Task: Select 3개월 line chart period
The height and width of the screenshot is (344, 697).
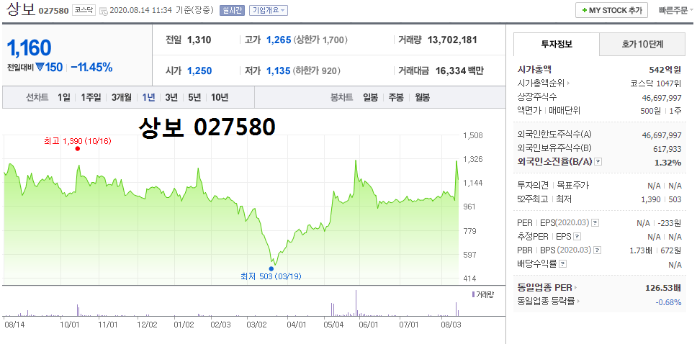Action: click(122, 97)
